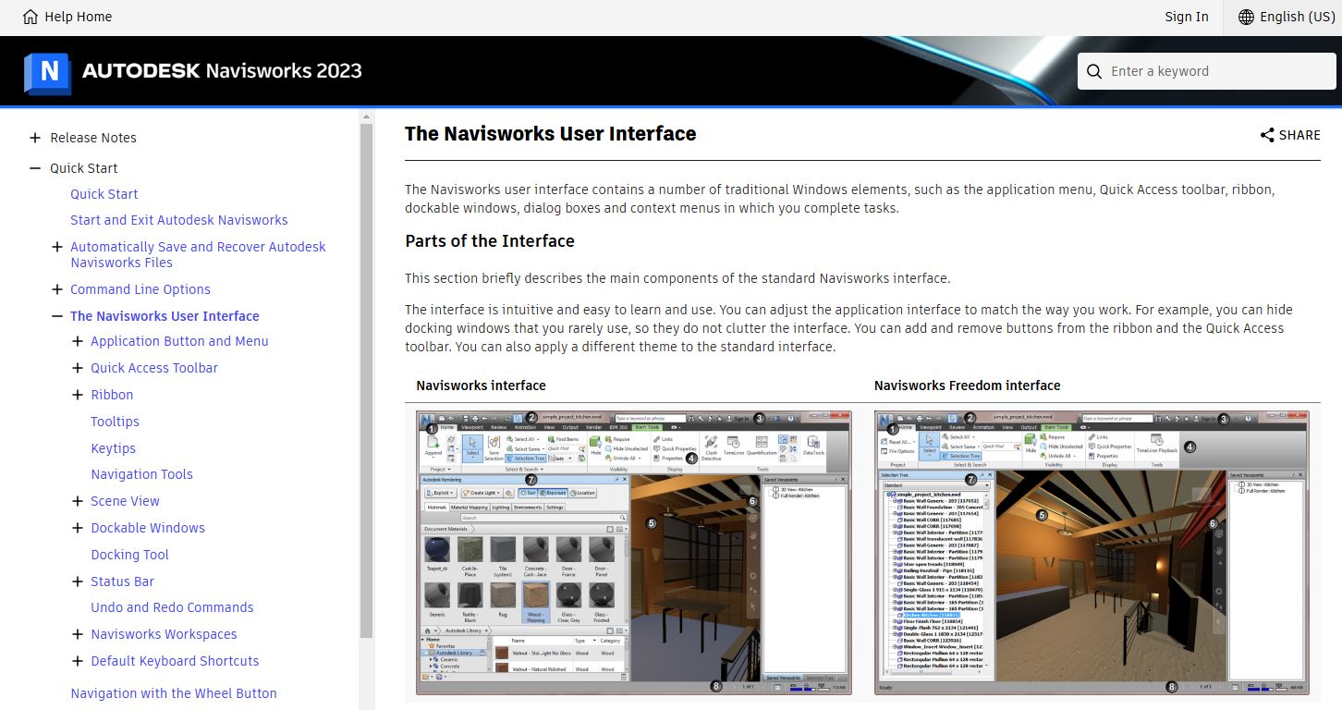Click the Help Home link
The width and height of the screenshot is (1342, 710).
tap(67, 17)
